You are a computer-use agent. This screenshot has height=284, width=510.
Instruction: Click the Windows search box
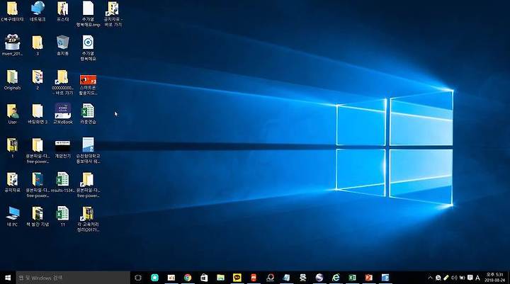click(73, 278)
